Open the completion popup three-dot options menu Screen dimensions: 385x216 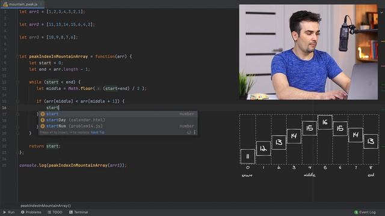(x=194, y=132)
